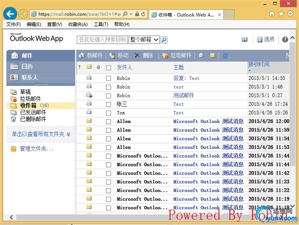Screen dimensions: 299x225
Task: Click the 管理文件夹... link
Action: tap(37, 148)
